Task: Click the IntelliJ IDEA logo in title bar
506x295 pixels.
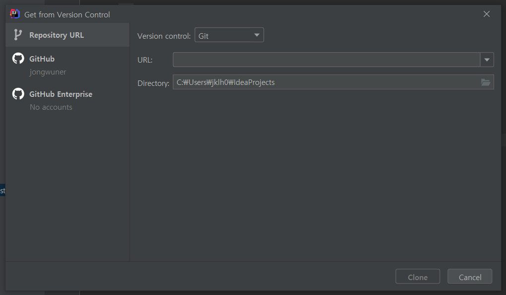Action: coord(15,14)
